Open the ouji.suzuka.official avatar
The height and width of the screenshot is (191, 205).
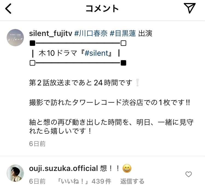click(x=15, y=173)
